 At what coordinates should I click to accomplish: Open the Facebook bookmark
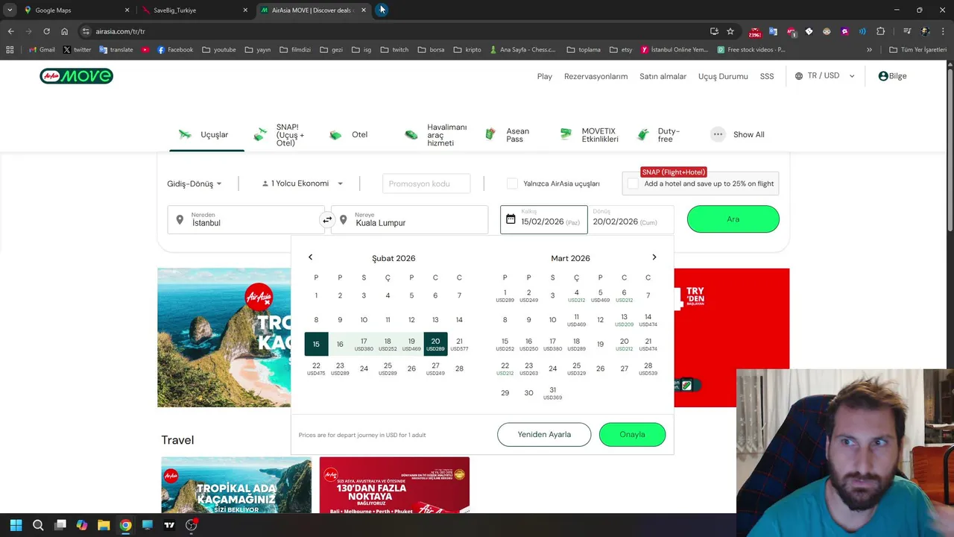175,50
